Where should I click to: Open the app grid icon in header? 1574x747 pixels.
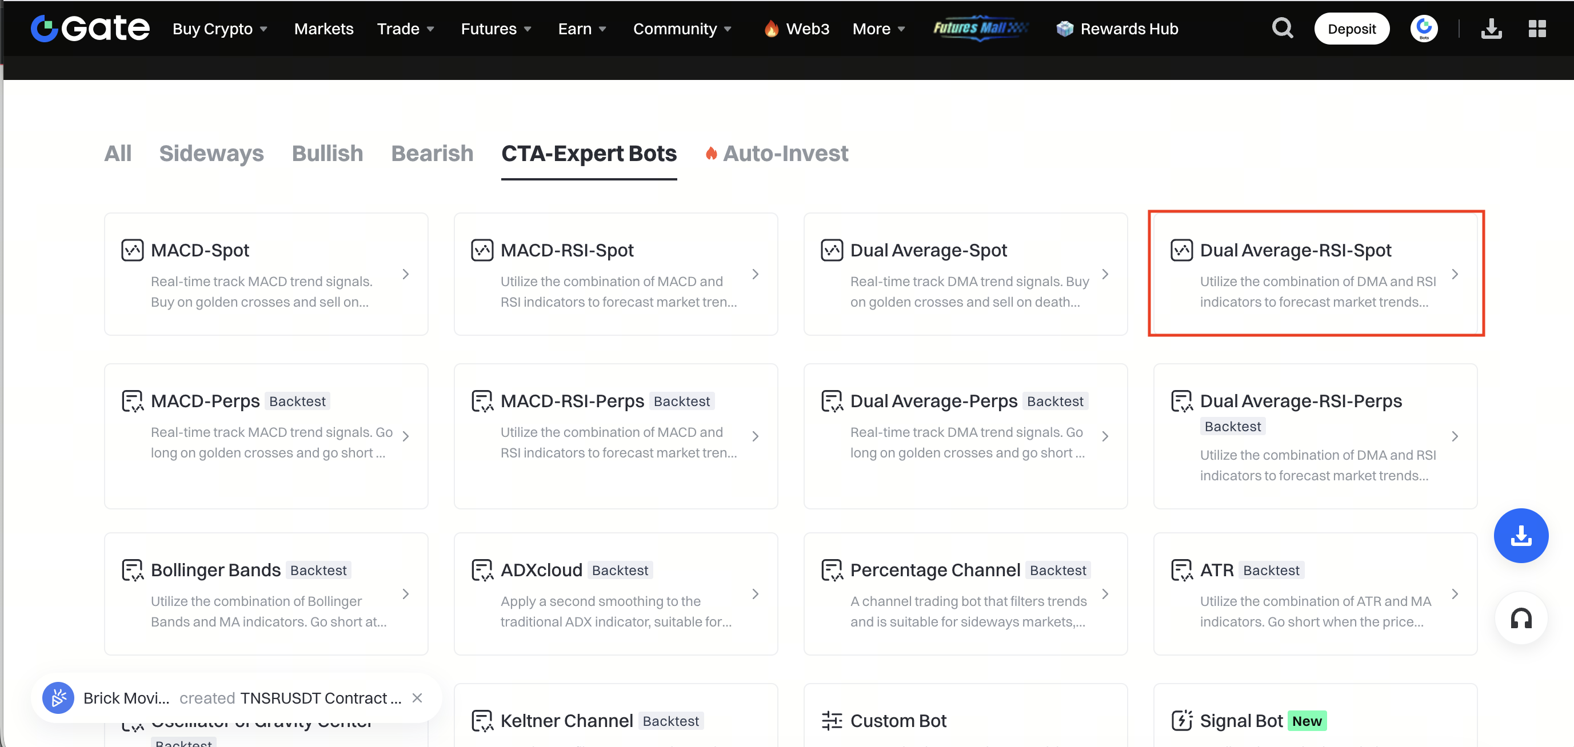pos(1537,28)
